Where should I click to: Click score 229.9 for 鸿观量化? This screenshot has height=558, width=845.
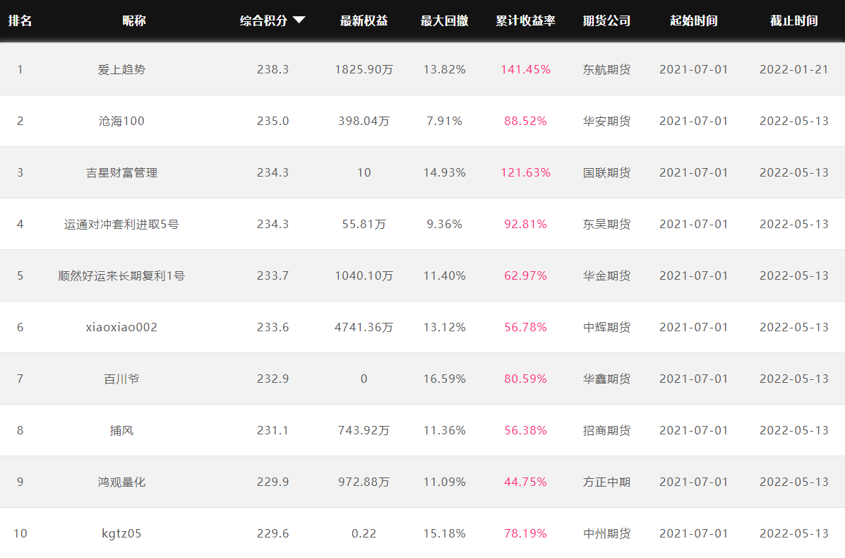[272, 482]
